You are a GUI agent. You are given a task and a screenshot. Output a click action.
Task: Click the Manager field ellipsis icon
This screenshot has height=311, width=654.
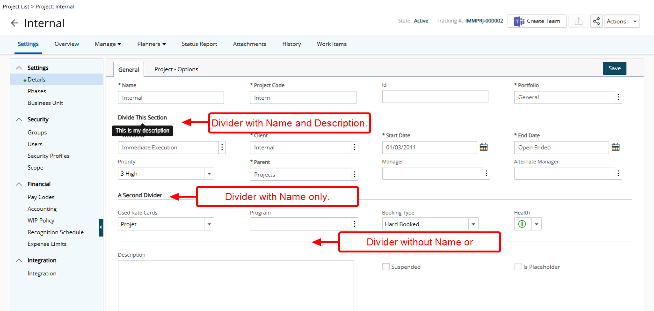point(487,174)
